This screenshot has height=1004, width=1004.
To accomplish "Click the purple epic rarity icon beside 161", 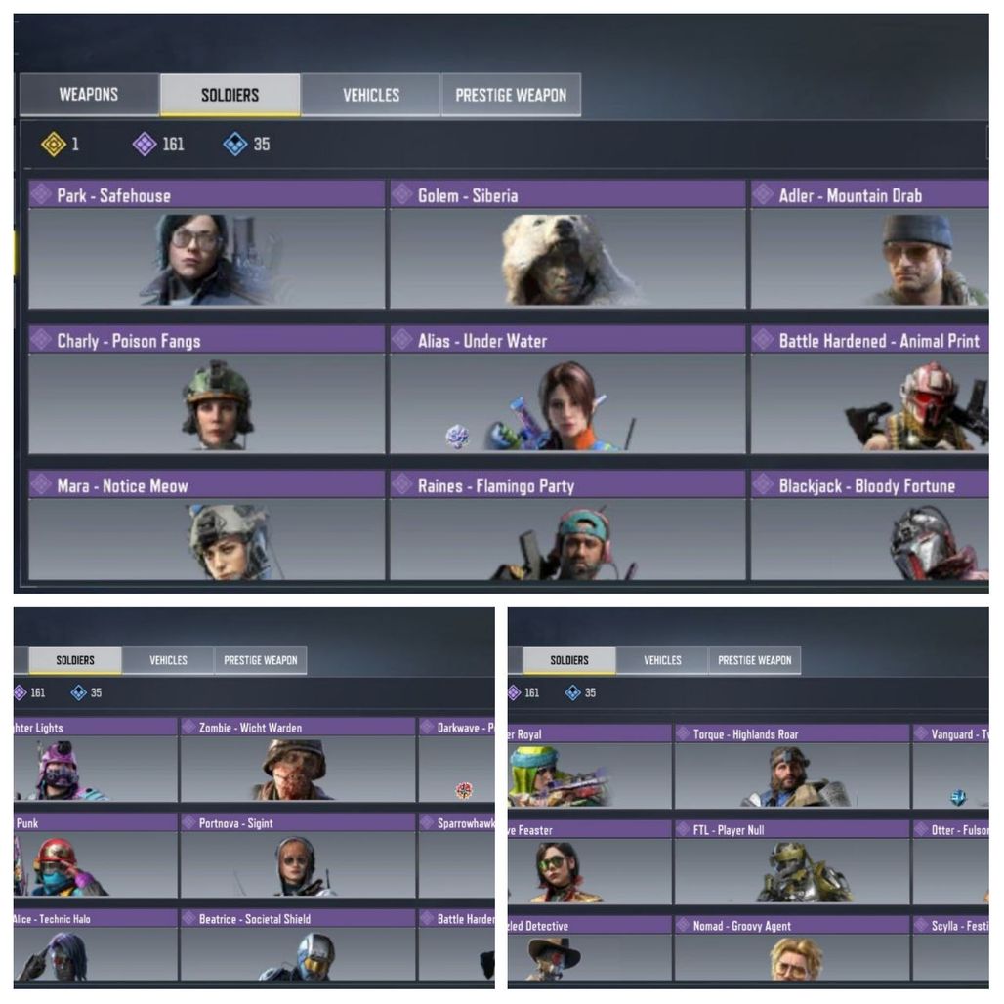I will tap(145, 145).
